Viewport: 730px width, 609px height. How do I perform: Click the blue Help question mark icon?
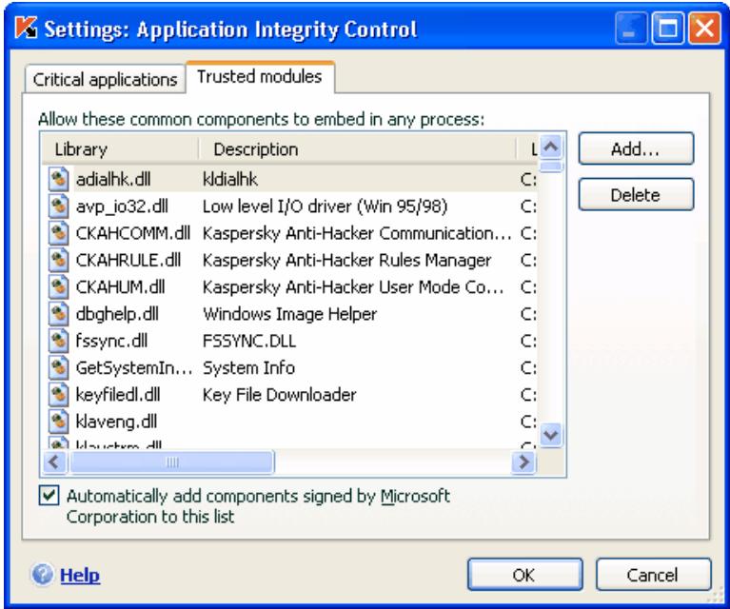click(x=43, y=575)
